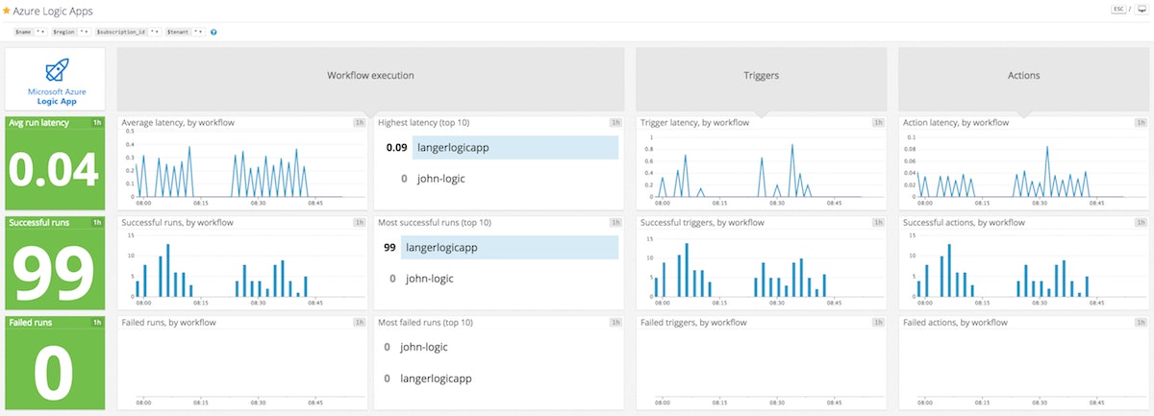The image size is (1154, 416).
Task: Click the 1h badge on Trigger latency graph
Action: click(x=877, y=123)
